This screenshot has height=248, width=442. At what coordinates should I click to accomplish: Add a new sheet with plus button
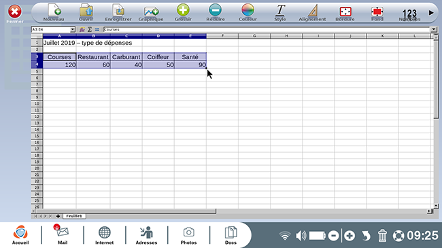click(58, 216)
